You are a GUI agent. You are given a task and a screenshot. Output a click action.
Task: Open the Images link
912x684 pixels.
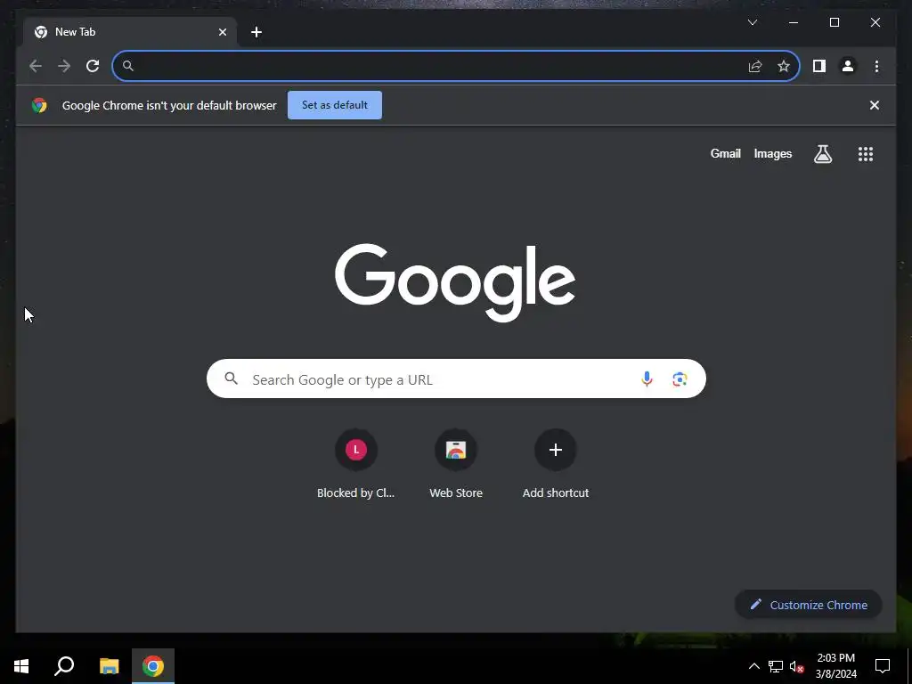[772, 153]
